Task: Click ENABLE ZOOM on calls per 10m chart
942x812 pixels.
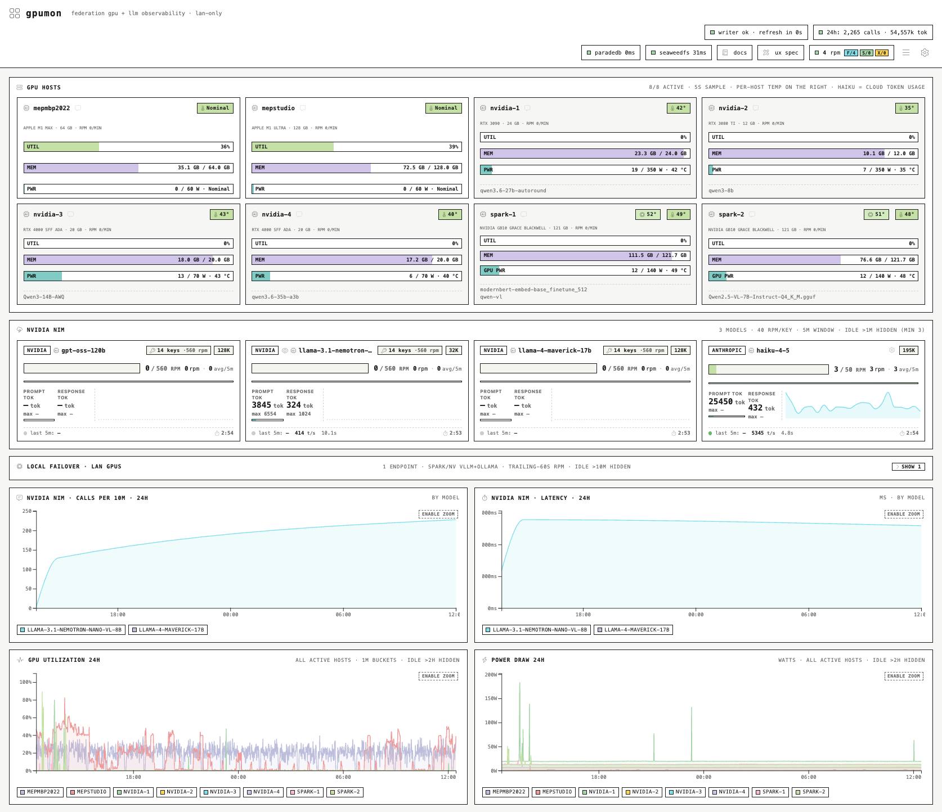Action: point(438,514)
